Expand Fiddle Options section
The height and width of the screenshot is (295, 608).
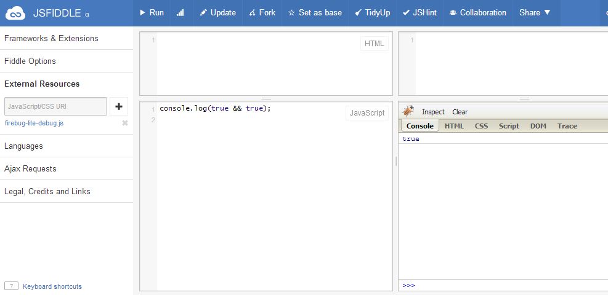pyautogui.click(x=67, y=61)
